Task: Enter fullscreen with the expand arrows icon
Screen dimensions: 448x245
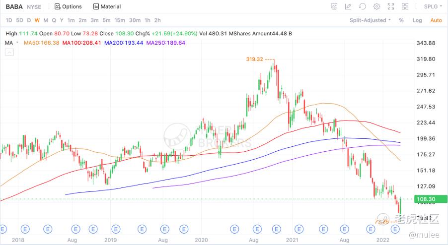Action: (391, 6)
